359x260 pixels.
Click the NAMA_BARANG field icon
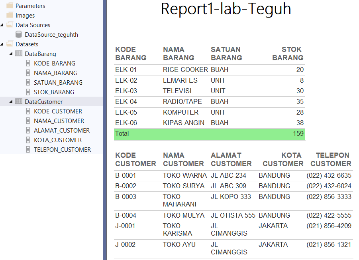coord(28,73)
